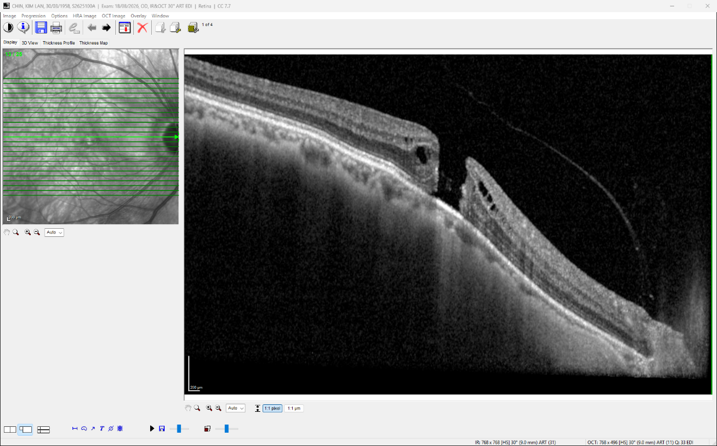Select the circle-slash diameter overlay tool
The width and height of the screenshot is (717, 446).
[111, 429]
